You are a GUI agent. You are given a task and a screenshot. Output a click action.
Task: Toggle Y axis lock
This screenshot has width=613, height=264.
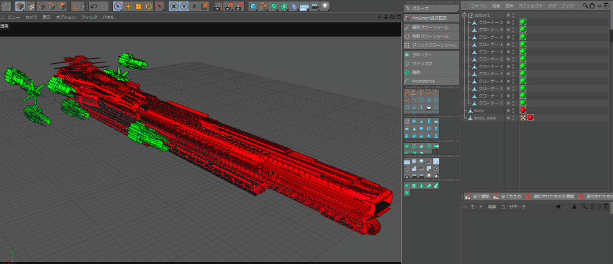(184, 6)
